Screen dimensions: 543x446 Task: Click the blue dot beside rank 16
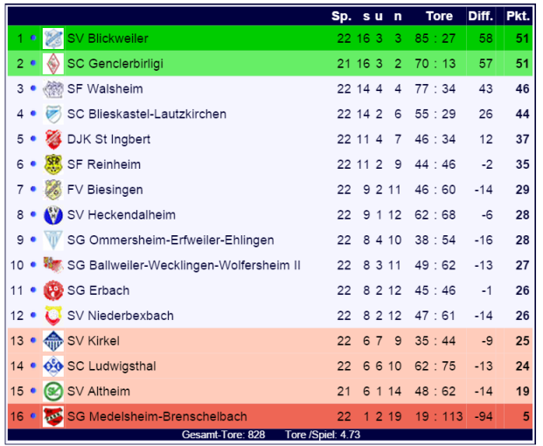point(33,415)
